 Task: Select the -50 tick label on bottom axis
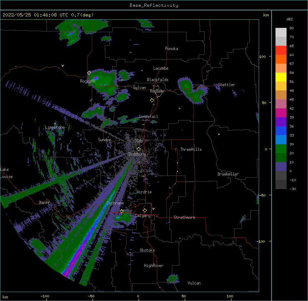pos(91,296)
